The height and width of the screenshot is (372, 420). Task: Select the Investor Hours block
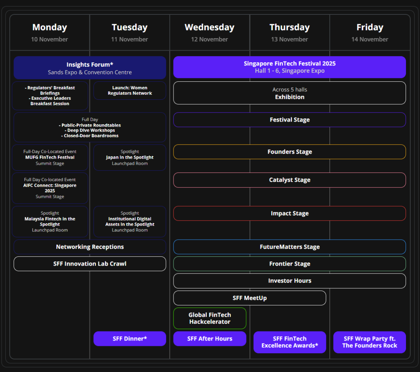click(x=289, y=281)
